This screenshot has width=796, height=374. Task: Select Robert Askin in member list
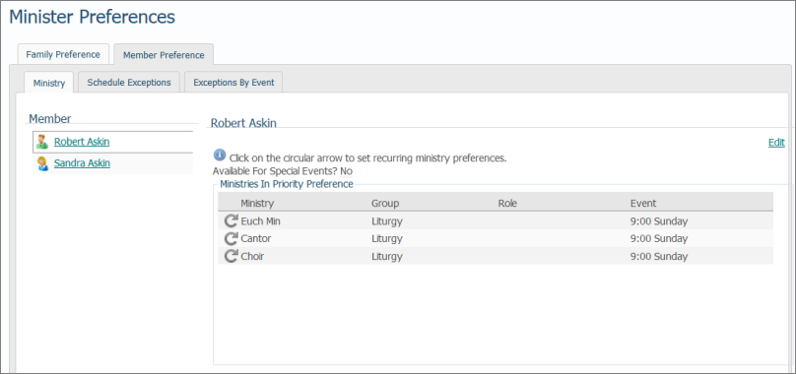tap(82, 142)
